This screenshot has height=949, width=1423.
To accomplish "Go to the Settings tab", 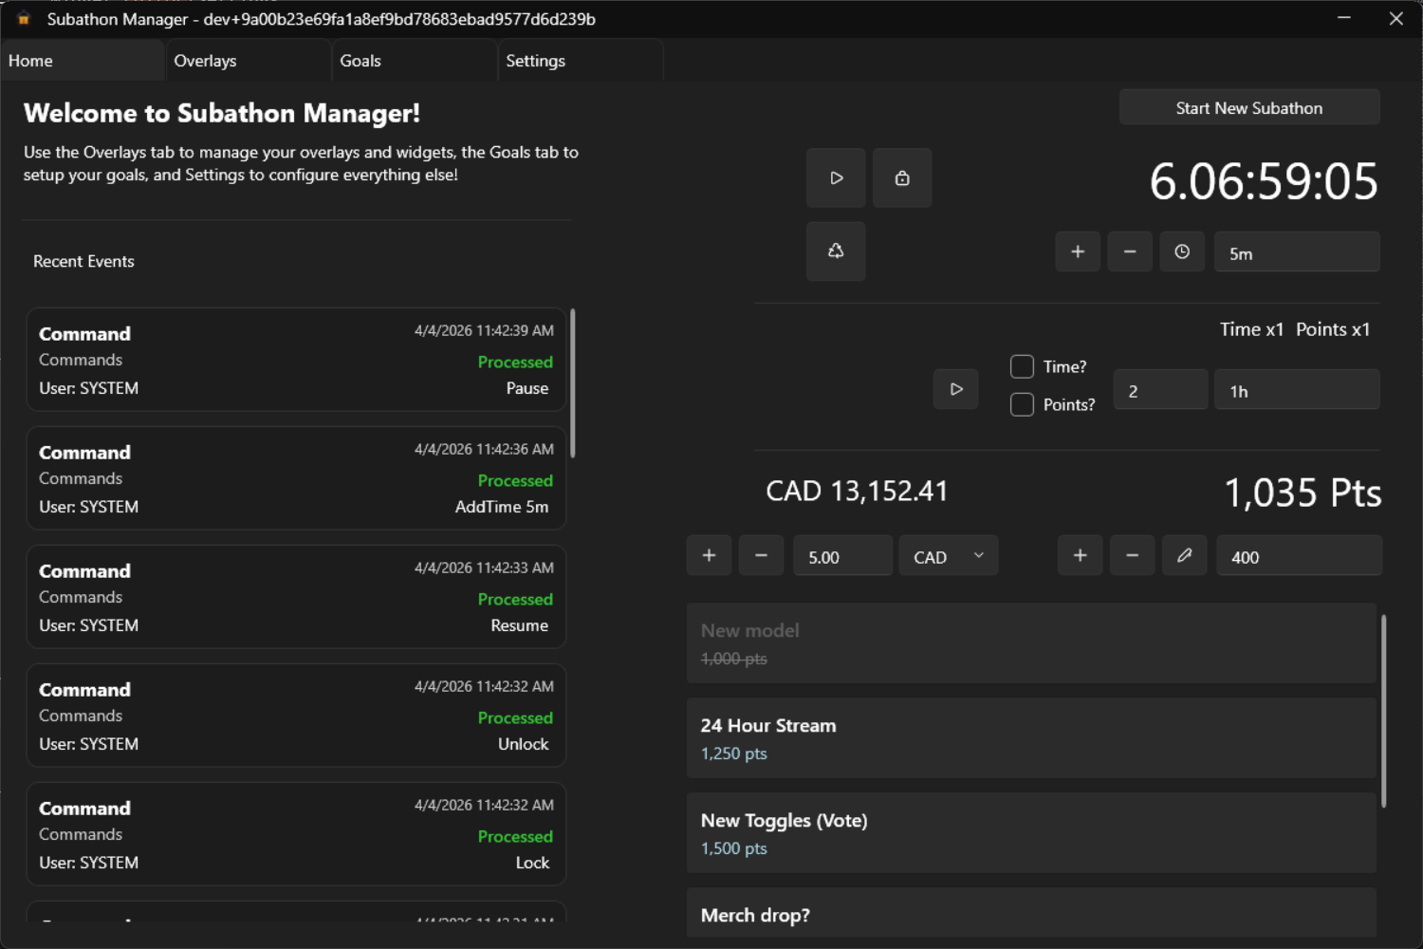I will coord(580,61).
